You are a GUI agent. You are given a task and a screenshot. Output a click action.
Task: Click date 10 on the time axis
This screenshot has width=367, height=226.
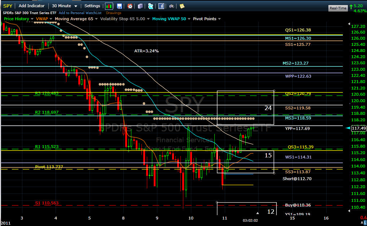[x=191, y=218]
